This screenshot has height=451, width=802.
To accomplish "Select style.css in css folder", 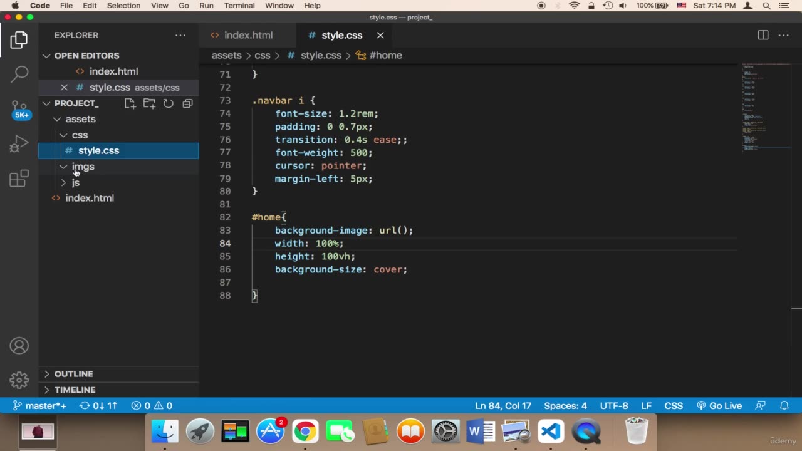I will click(98, 150).
